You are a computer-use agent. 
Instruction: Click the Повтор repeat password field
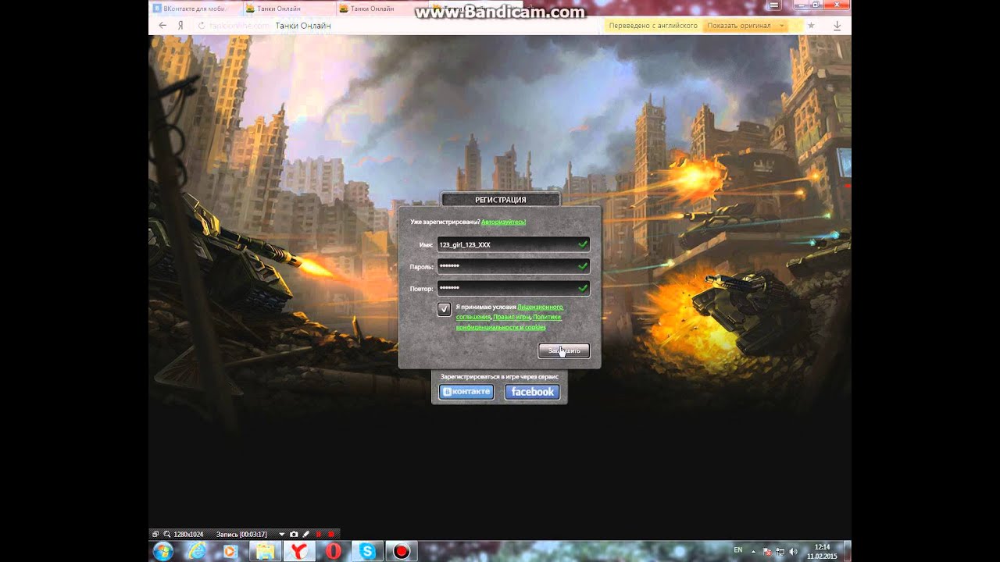(513, 288)
